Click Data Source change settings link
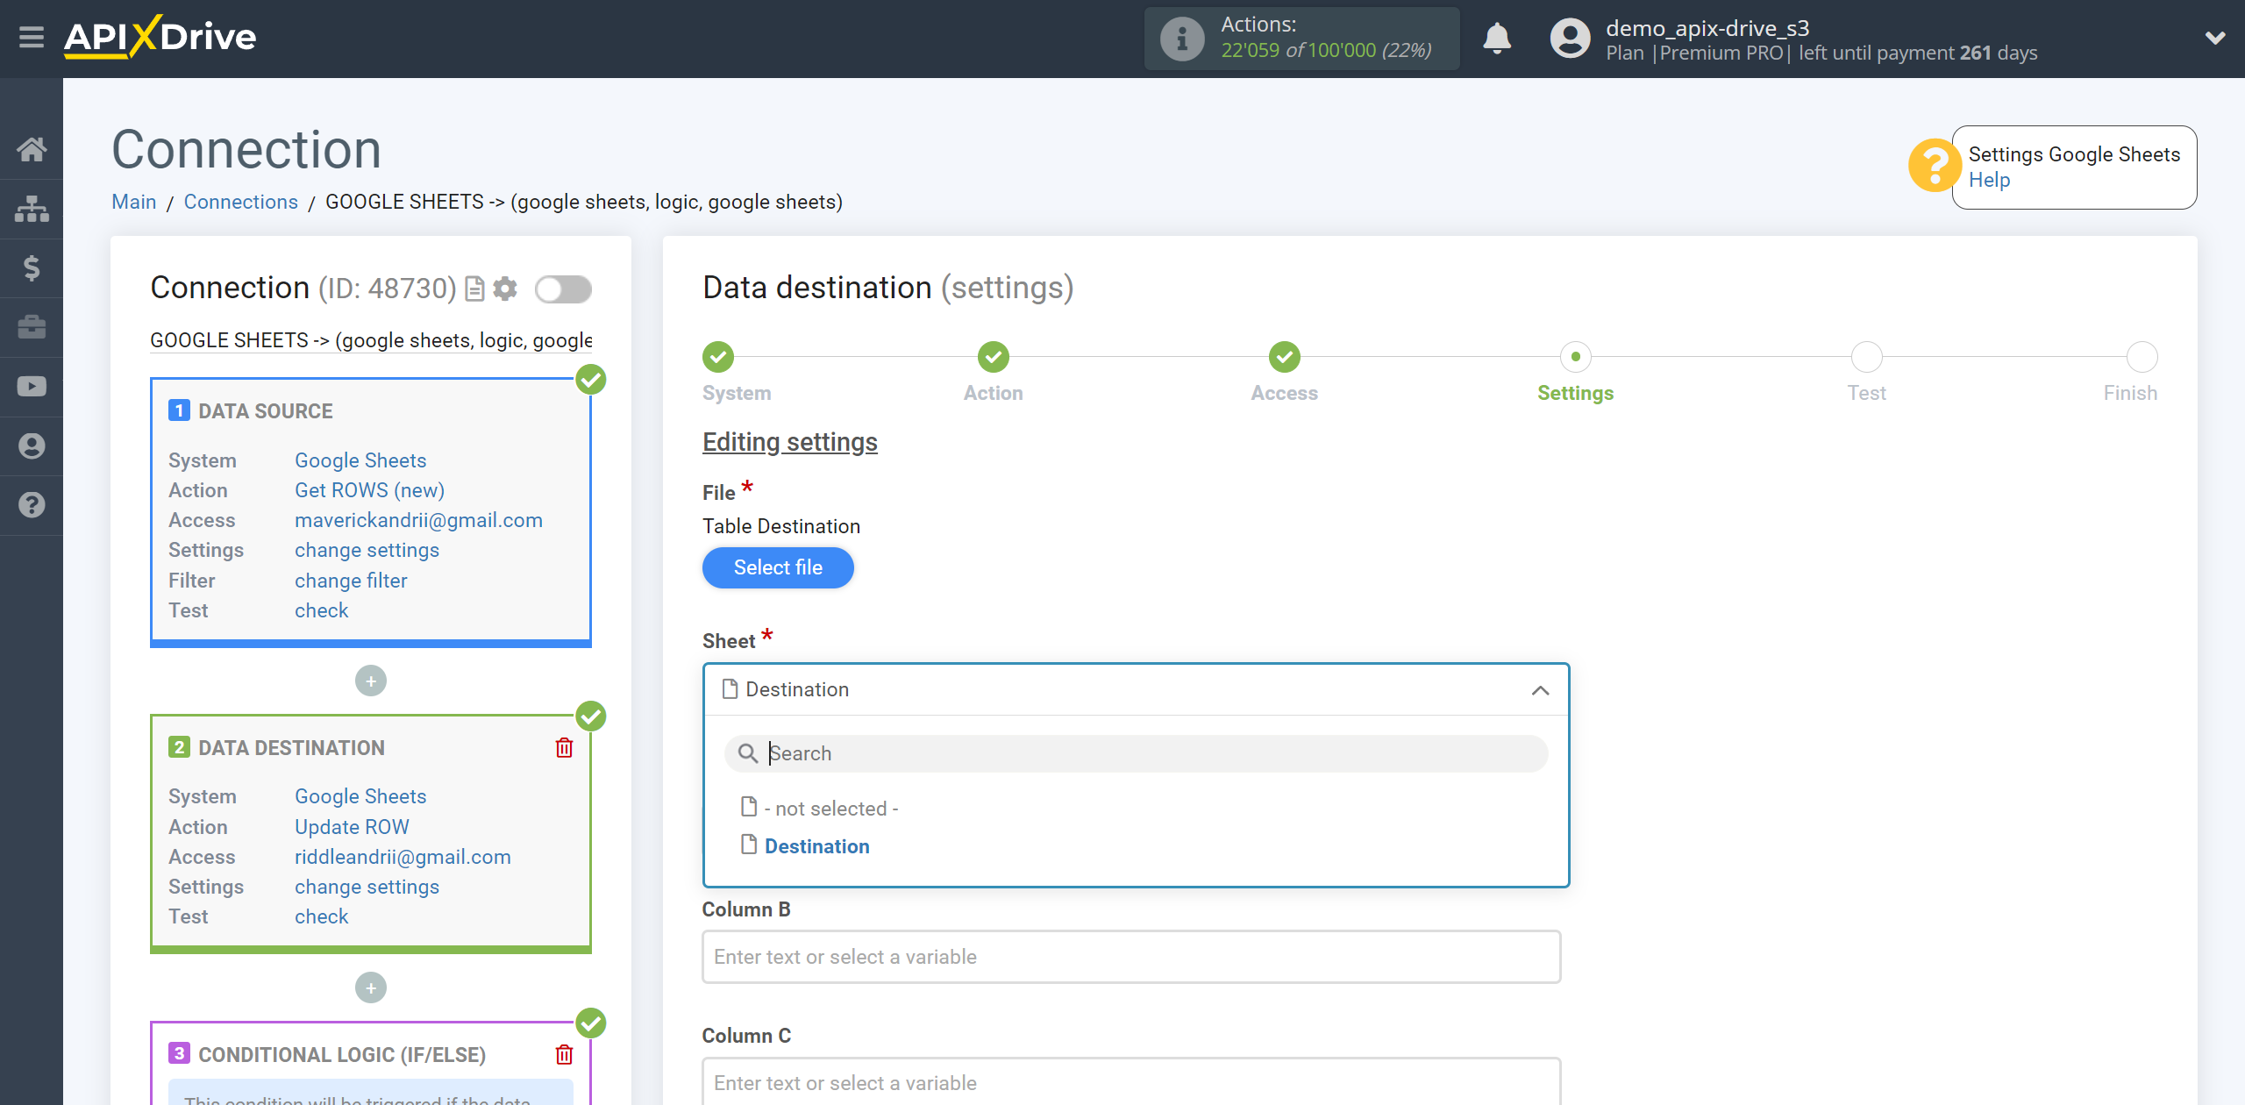 (x=367, y=550)
